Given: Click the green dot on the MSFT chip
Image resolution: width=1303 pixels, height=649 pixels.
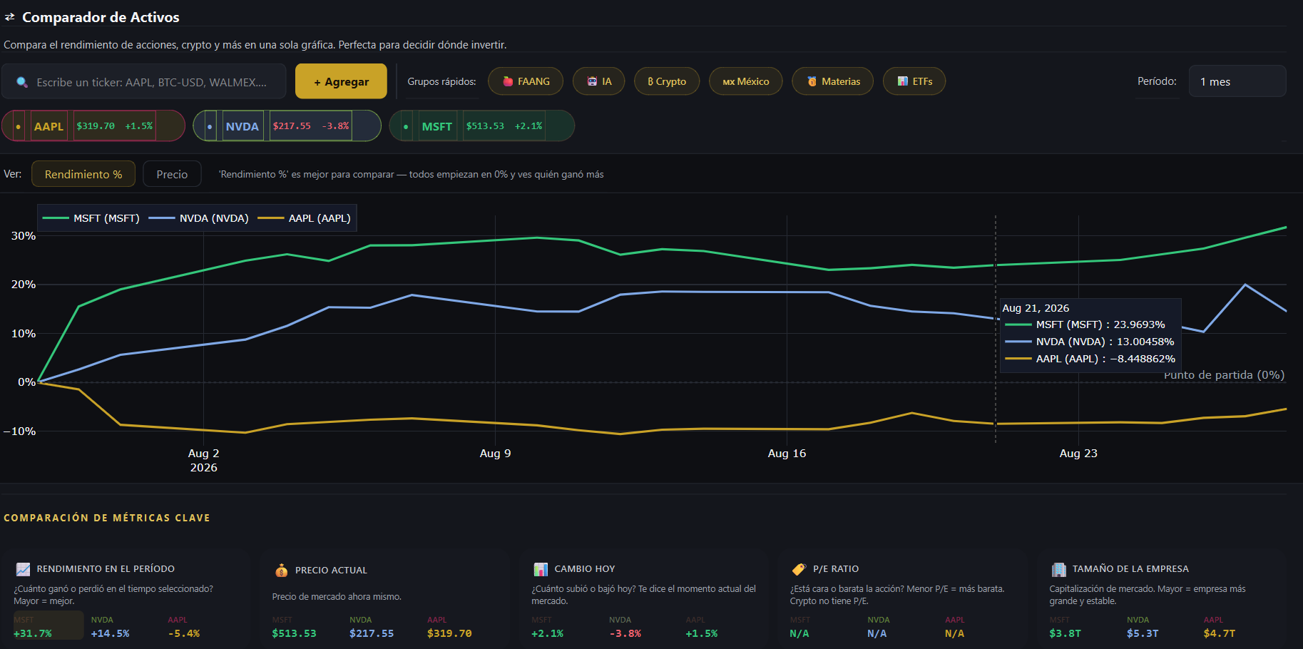Looking at the screenshot, I should pos(406,126).
